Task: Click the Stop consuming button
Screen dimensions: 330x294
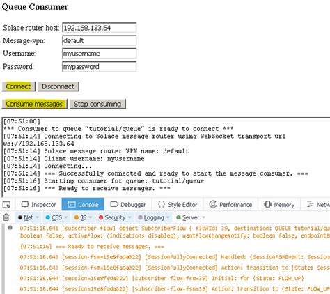Action: pyautogui.click(x=97, y=104)
